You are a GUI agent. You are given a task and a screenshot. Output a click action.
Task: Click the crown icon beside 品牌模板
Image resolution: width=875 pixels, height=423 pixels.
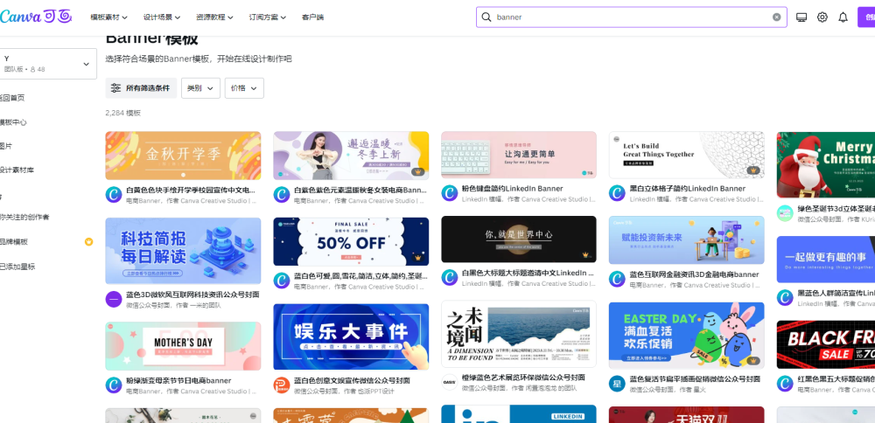88,242
